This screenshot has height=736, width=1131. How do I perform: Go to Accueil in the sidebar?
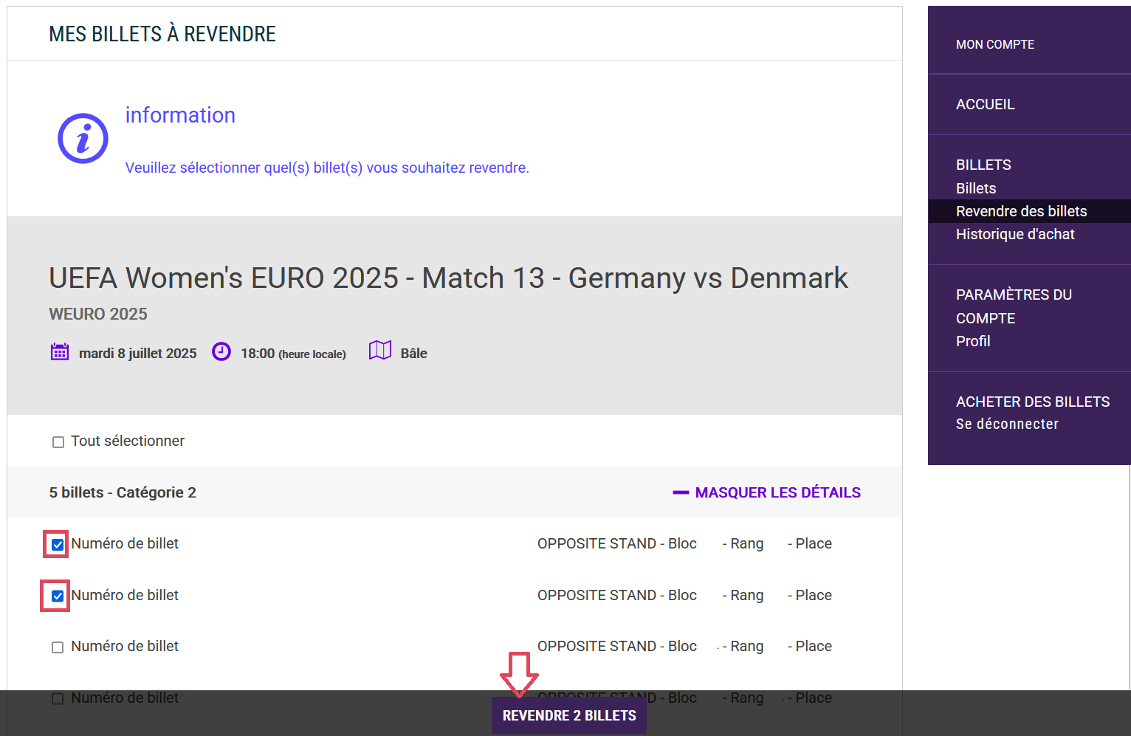point(986,104)
